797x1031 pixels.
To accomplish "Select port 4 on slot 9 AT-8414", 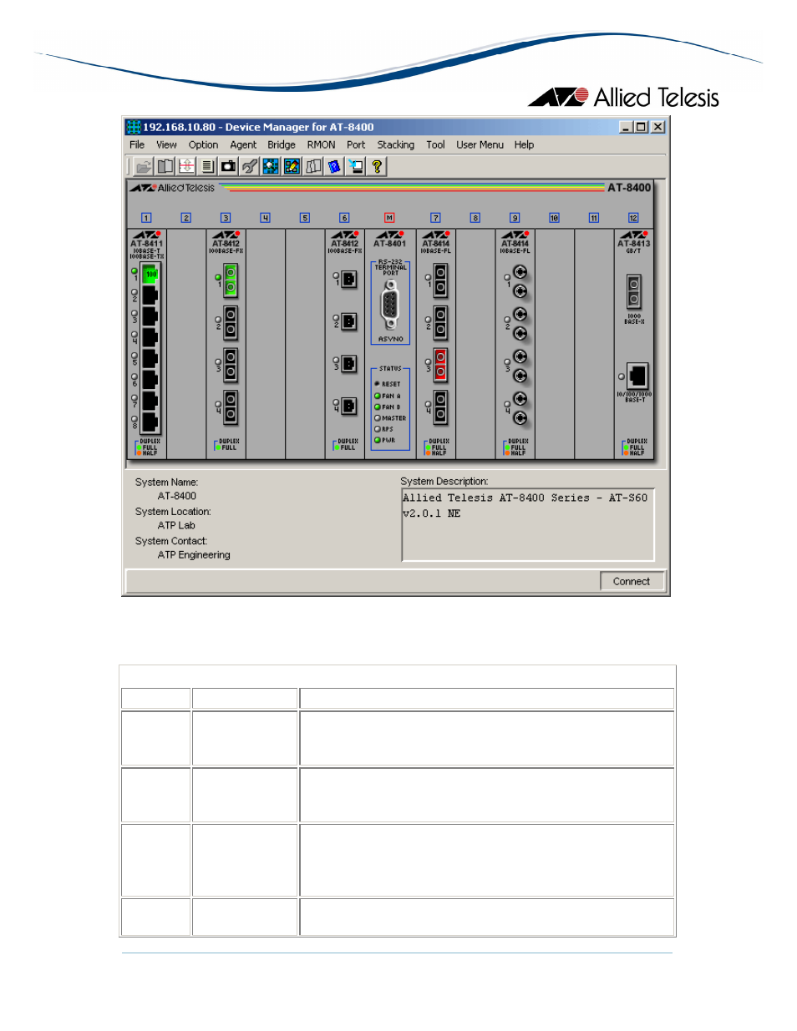I will point(520,408).
